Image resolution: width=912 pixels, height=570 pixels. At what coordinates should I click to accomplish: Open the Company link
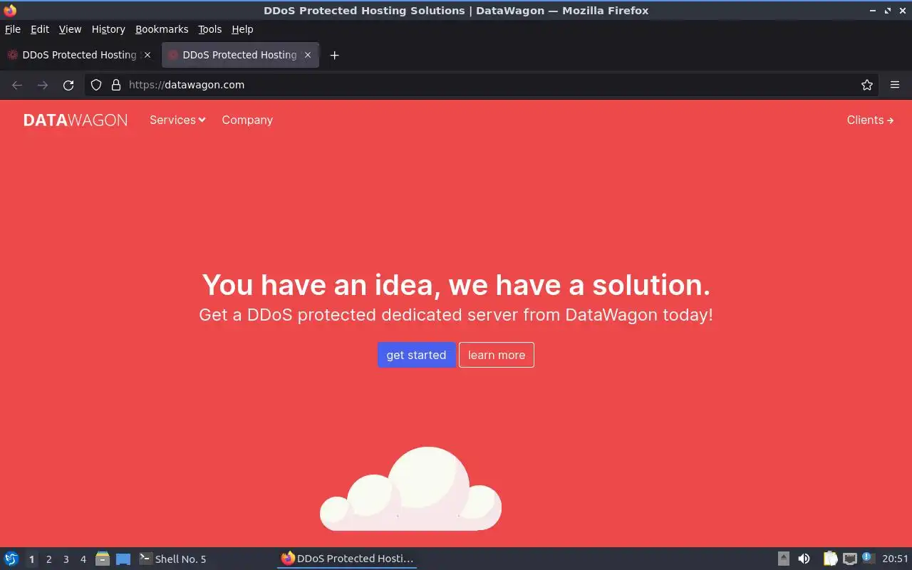coord(247,120)
